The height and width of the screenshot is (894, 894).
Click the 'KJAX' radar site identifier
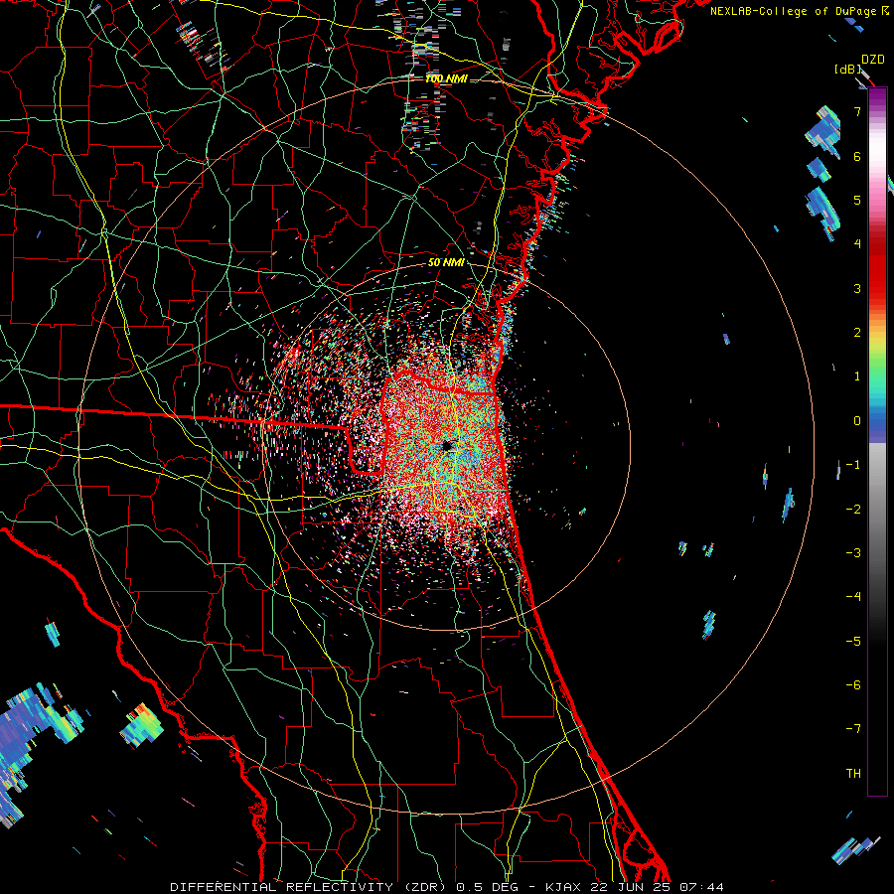point(563,887)
